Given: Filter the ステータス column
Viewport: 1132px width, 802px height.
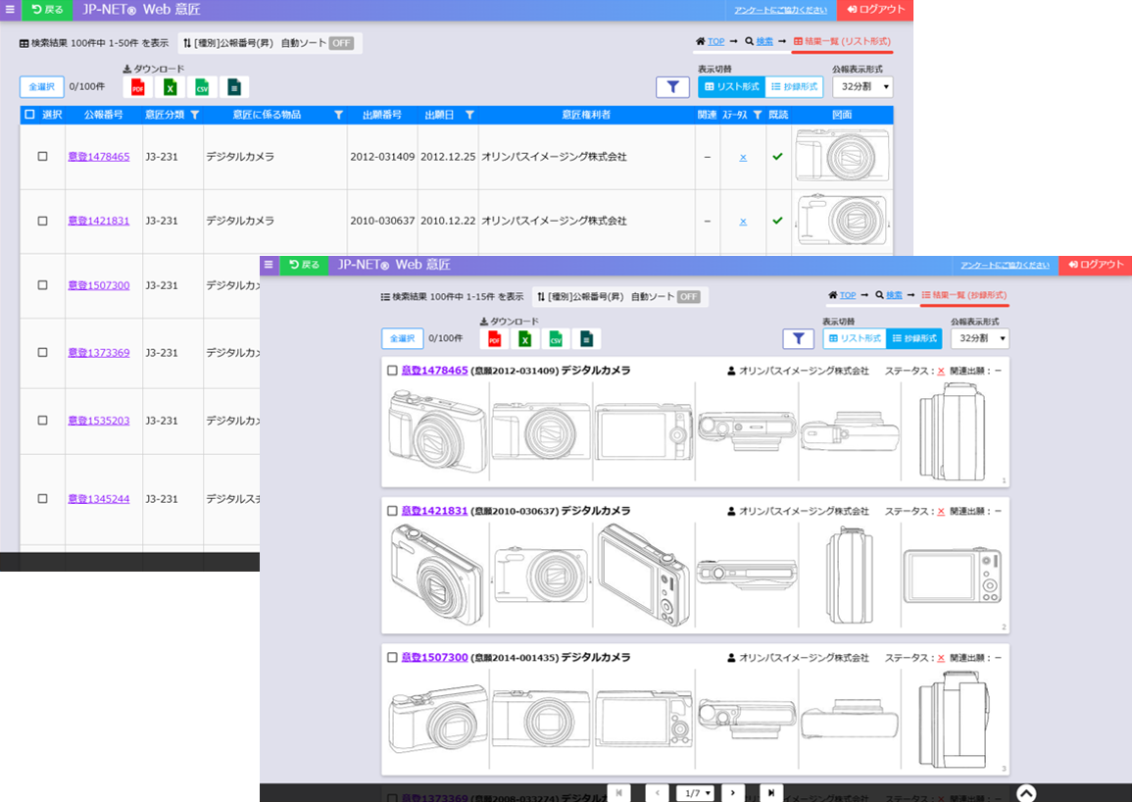Looking at the screenshot, I should [x=758, y=115].
